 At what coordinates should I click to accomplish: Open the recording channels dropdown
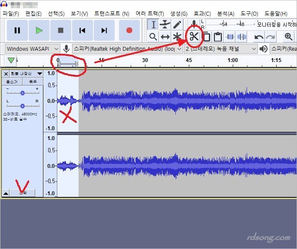(221, 49)
